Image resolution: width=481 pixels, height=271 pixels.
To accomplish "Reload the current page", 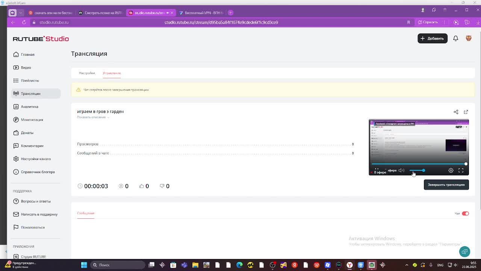I will tap(24, 22).
